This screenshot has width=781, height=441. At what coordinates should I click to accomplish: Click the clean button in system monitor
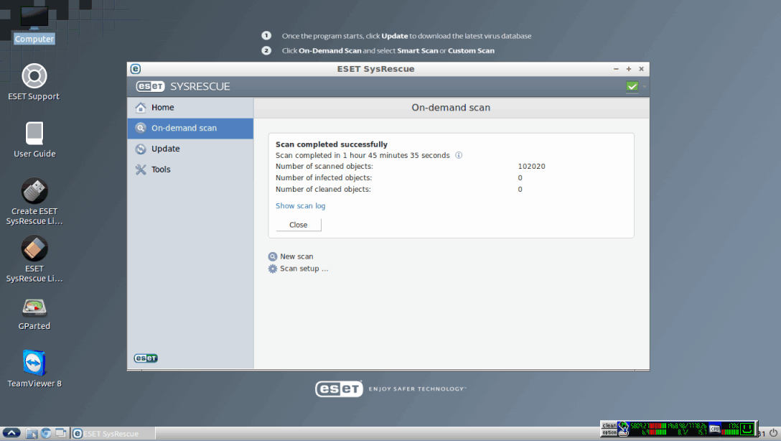[609, 425]
